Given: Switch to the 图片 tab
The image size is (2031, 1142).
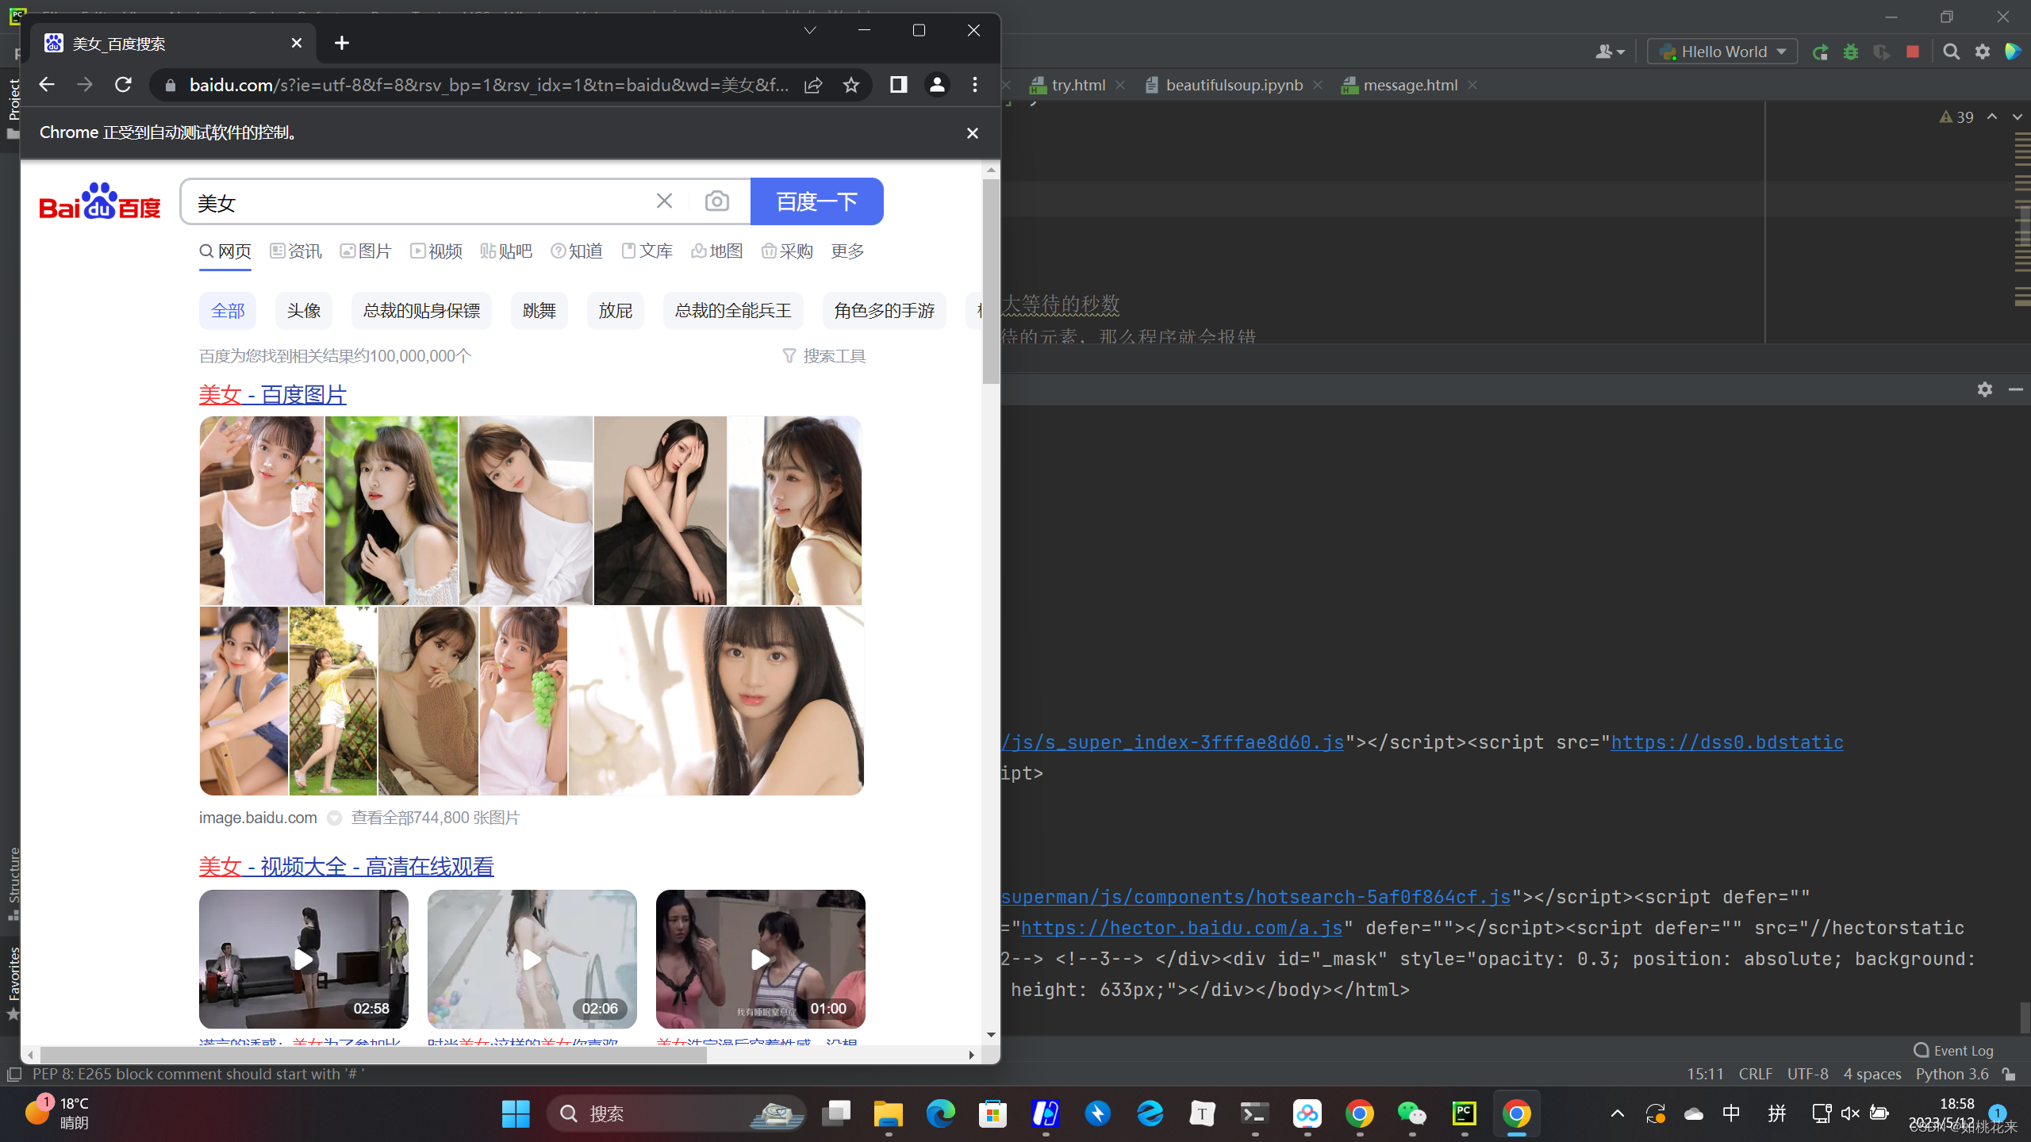Looking at the screenshot, I should pos(366,251).
